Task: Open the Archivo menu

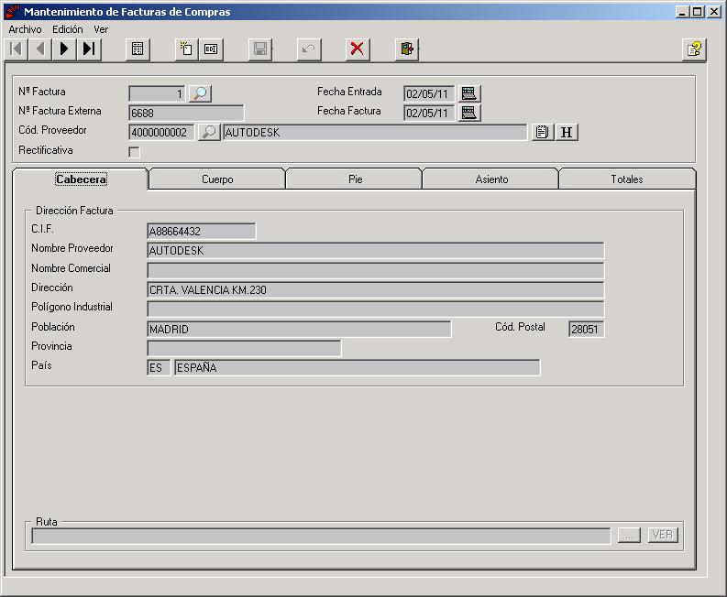Action: 25,29
